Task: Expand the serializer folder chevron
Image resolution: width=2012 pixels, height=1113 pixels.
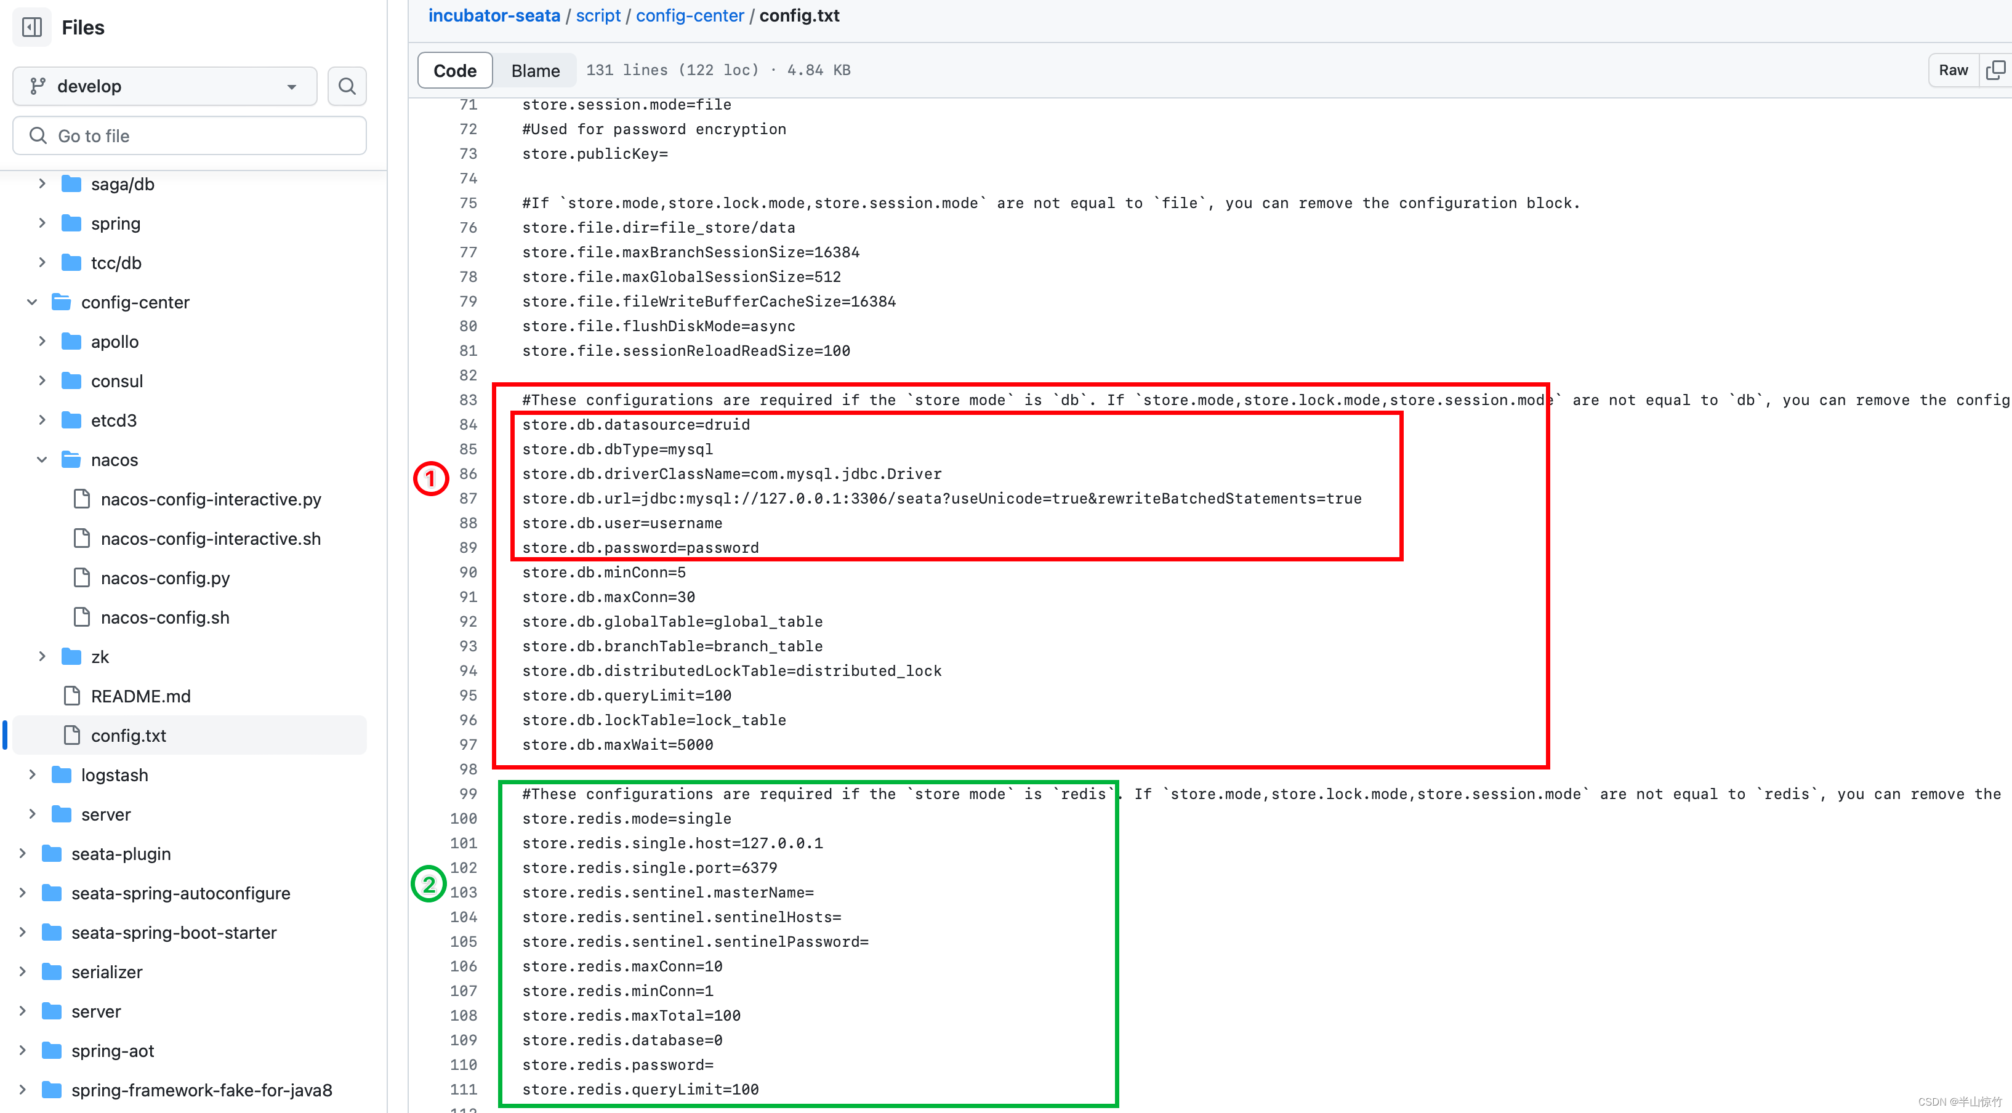Action: pyautogui.click(x=23, y=971)
